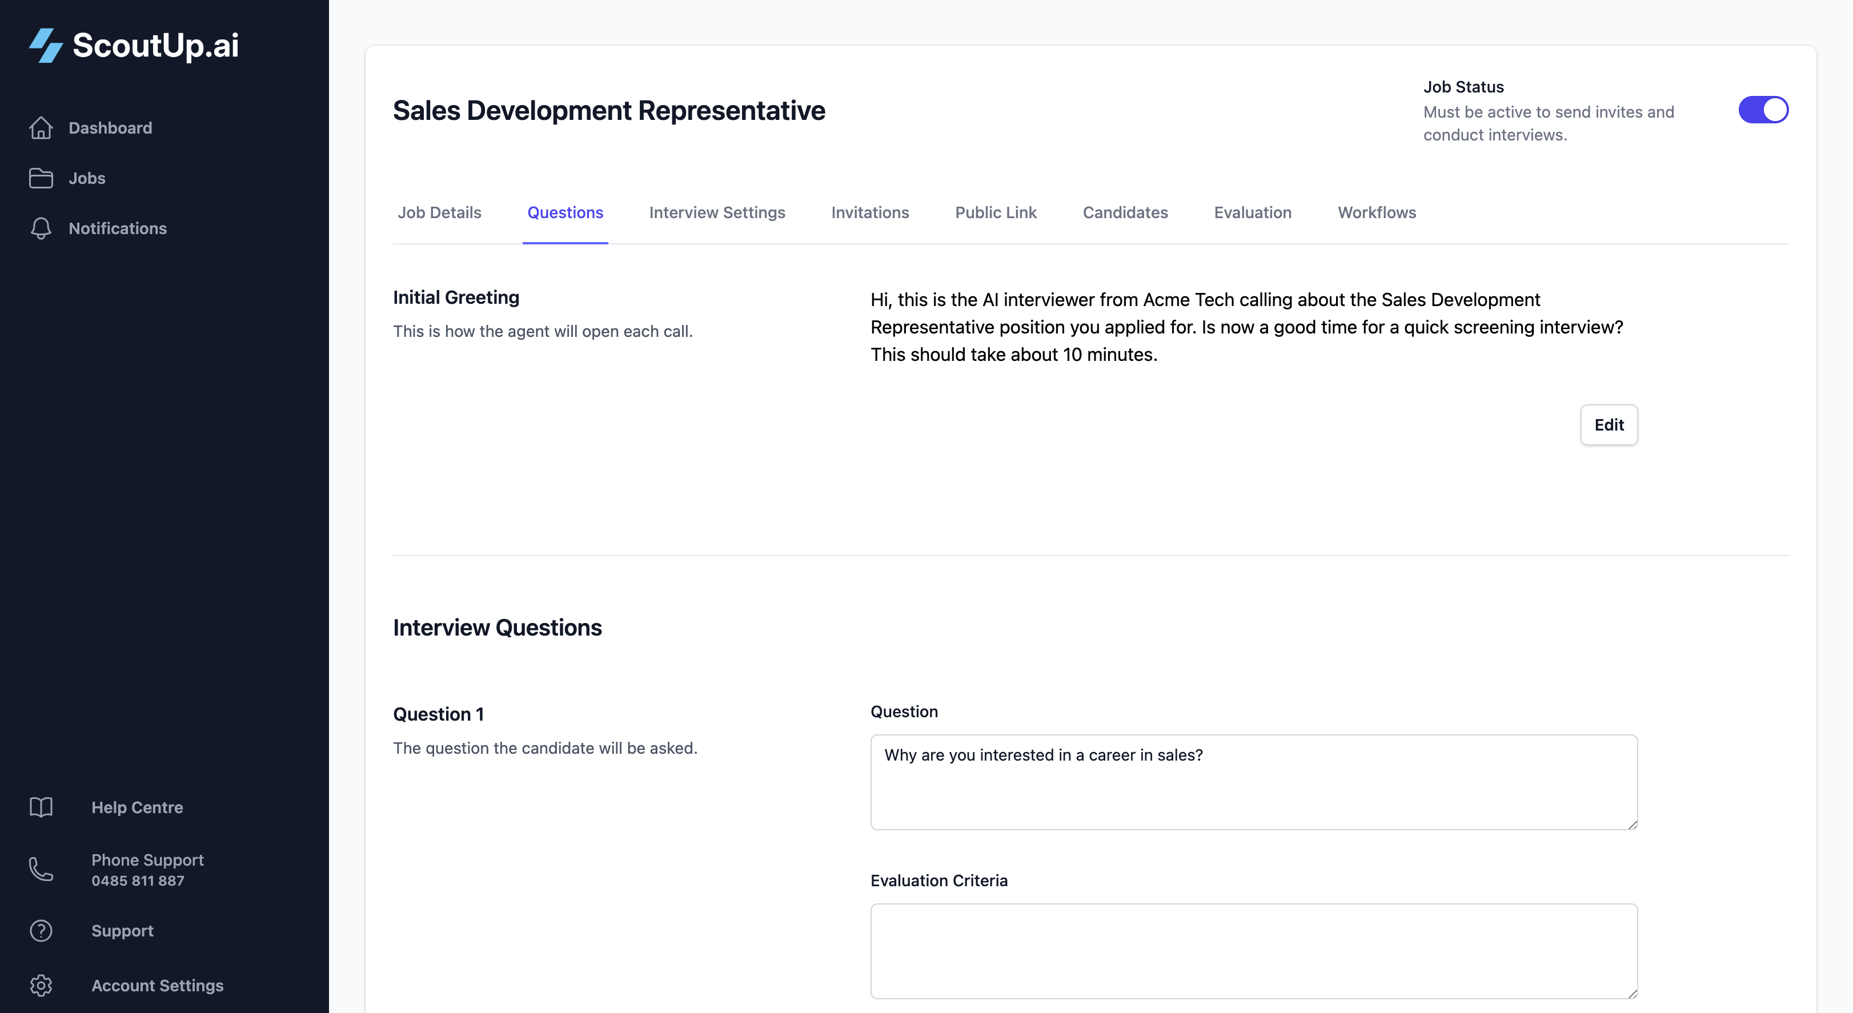Open the Interview Settings tab

[x=716, y=213]
